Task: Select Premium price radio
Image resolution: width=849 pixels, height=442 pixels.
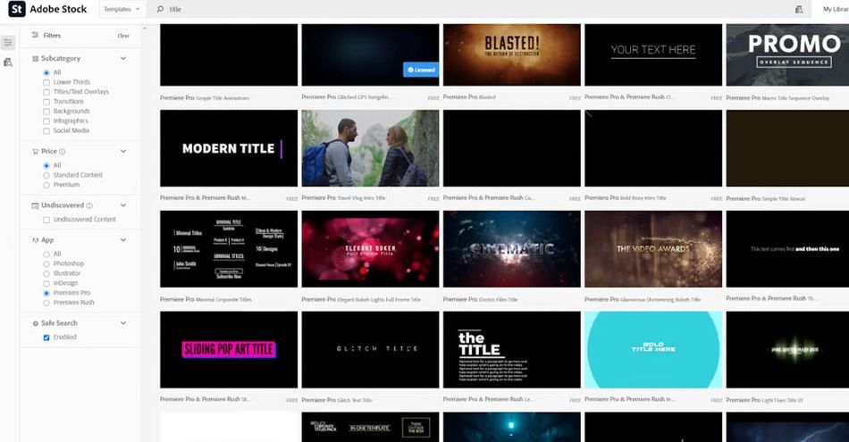Action: (x=46, y=185)
